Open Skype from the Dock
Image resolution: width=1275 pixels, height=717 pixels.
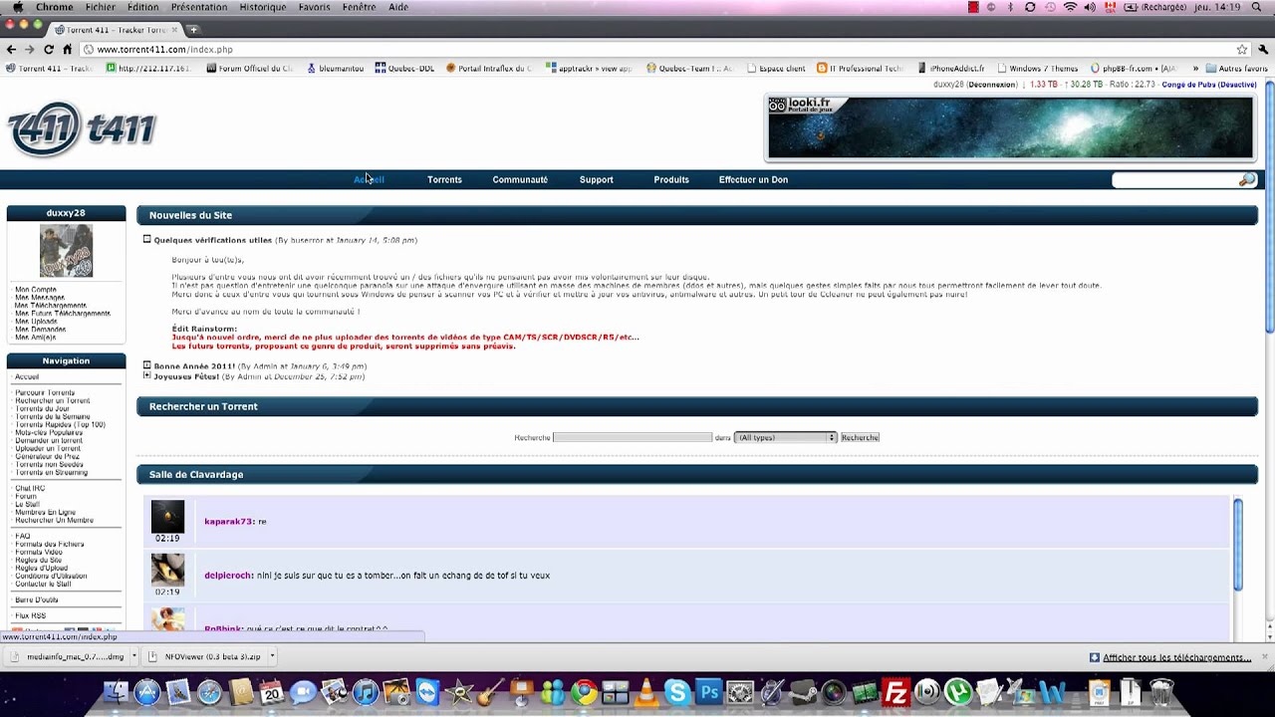point(677,692)
